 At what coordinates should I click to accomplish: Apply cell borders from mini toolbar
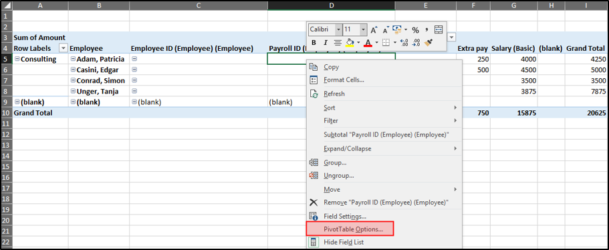point(386,43)
